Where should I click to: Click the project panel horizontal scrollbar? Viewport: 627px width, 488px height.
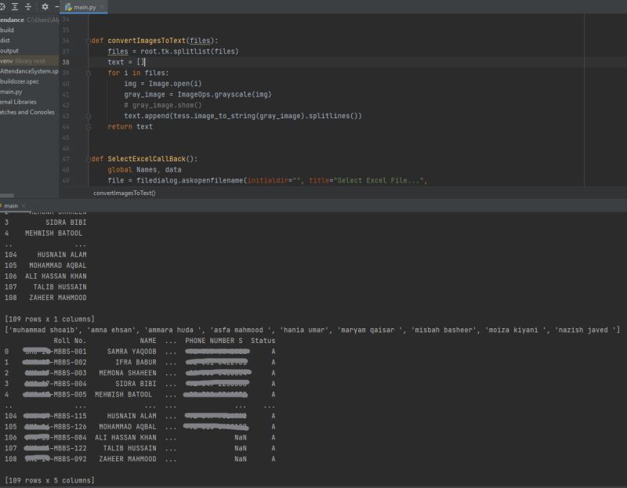[7, 196]
